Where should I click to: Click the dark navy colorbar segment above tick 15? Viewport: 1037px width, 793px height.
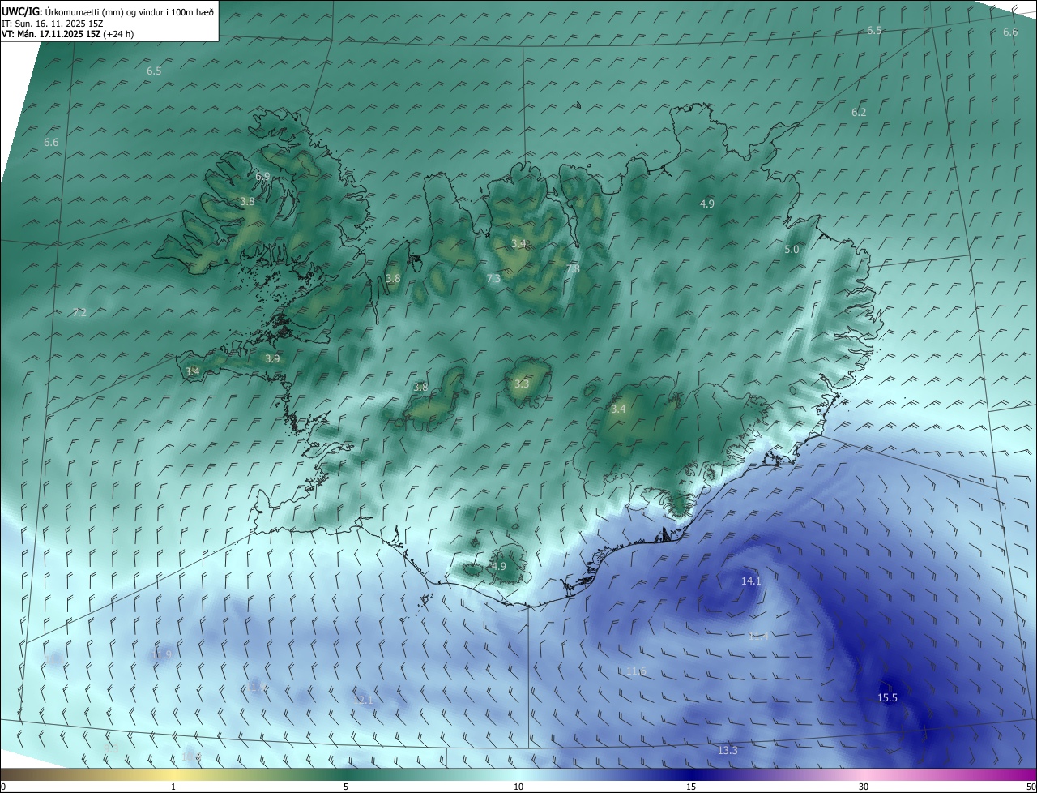tap(691, 775)
